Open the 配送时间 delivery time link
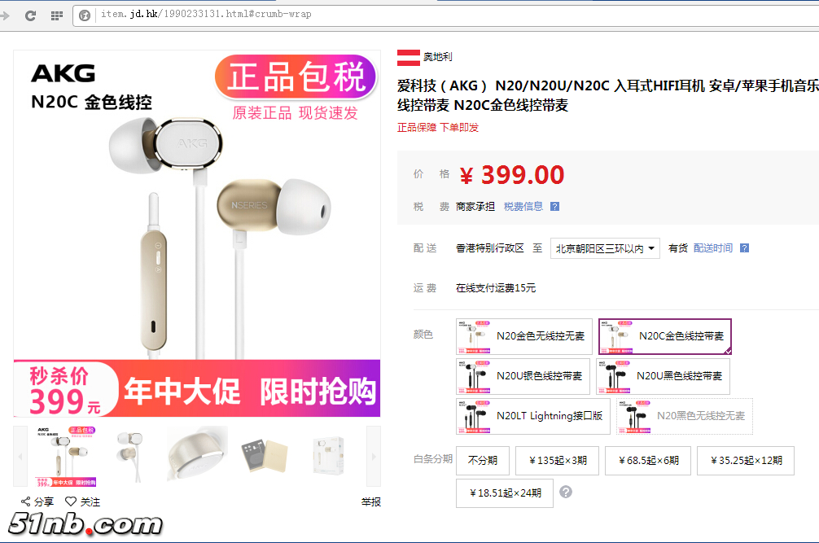This screenshot has height=543, width=819. click(713, 248)
